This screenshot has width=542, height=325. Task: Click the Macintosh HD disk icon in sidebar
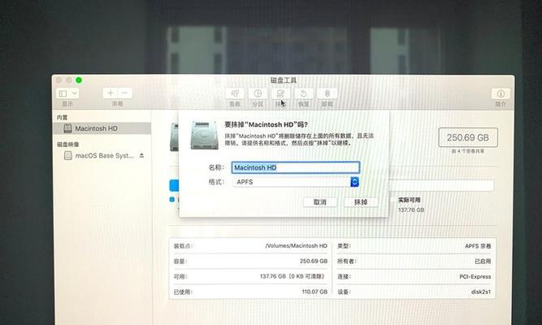67,128
